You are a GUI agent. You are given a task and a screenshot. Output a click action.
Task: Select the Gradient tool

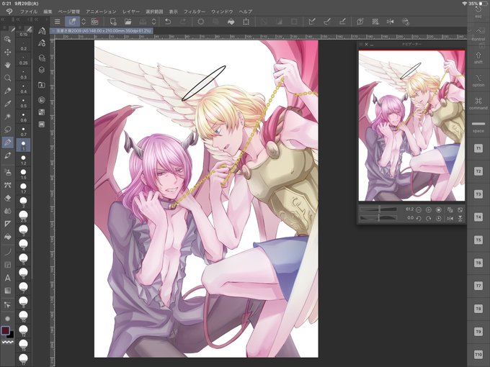8,291
